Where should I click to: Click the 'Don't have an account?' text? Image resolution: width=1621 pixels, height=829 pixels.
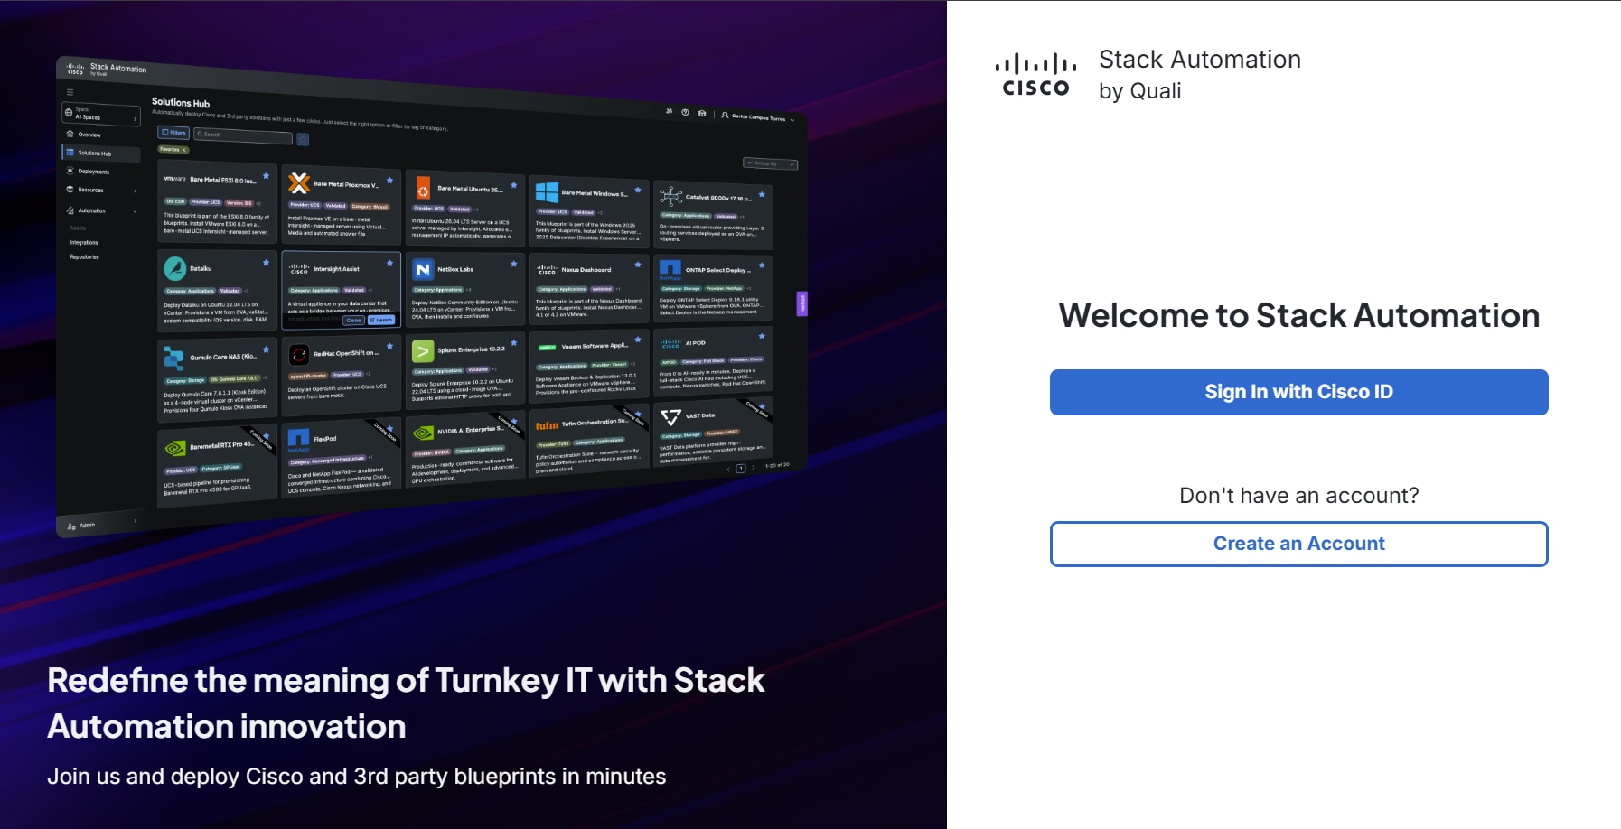(1298, 495)
